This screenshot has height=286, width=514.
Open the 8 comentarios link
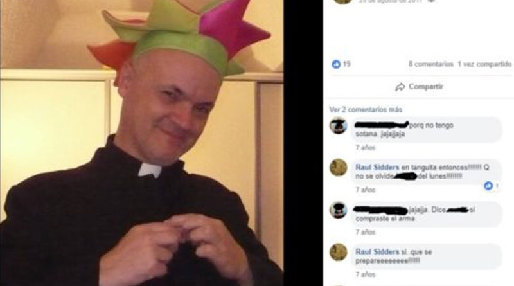point(430,64)
